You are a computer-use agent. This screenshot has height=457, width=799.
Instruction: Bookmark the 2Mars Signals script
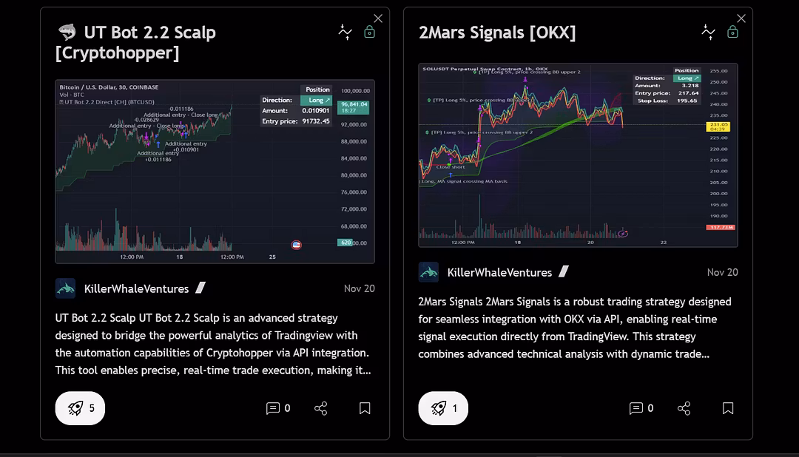tap(728, 408)
